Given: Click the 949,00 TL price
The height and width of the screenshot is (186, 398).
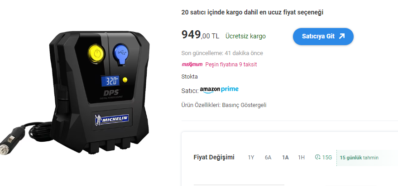Looking at the screenshot, I should pyautogui.click(x=200, y=35).
